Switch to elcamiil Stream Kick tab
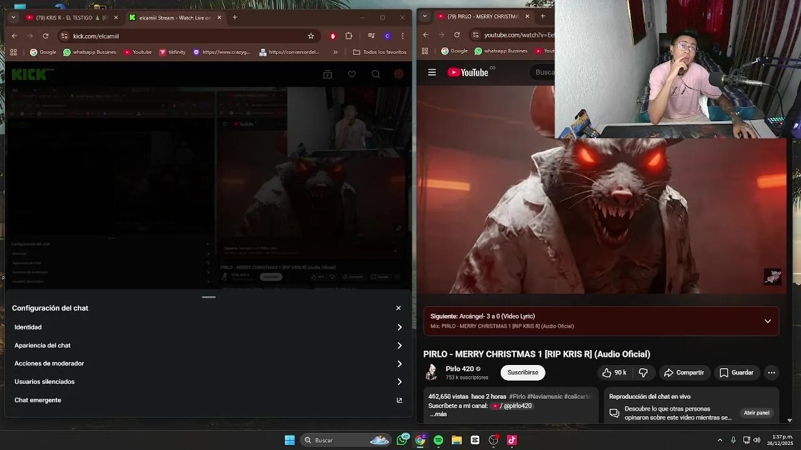The width and height of the screenshot is (801, 450). pyautogui.click(x=175, y=17)
